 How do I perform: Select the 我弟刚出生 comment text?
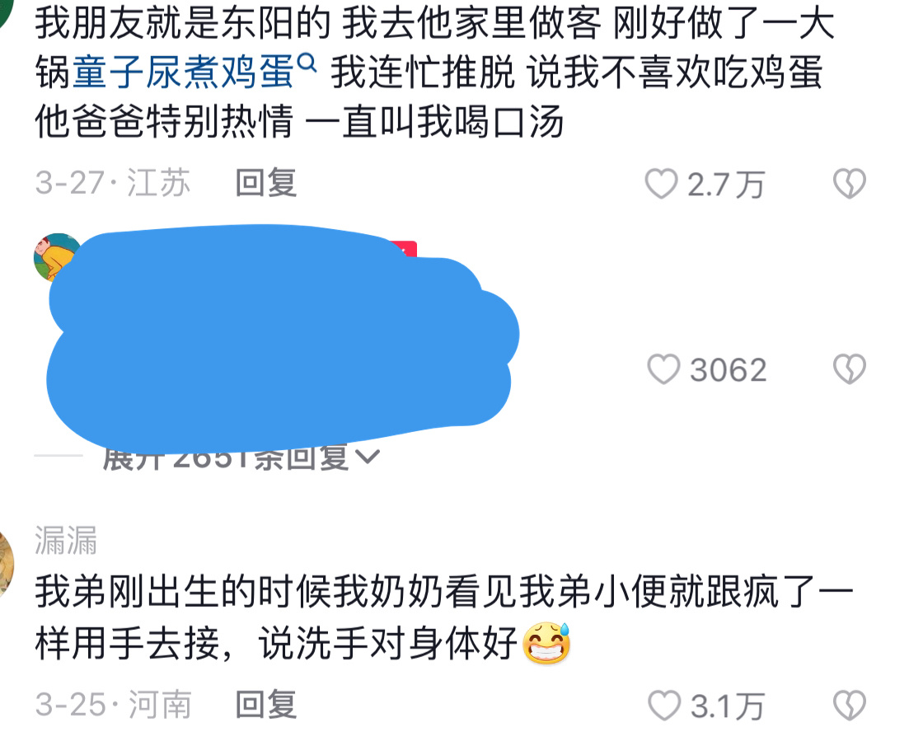(443, 617)
